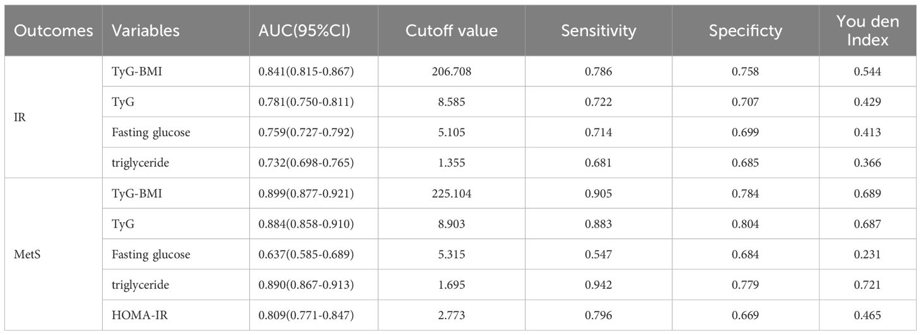Select the Sensitivity column header

tap(599, 30)
